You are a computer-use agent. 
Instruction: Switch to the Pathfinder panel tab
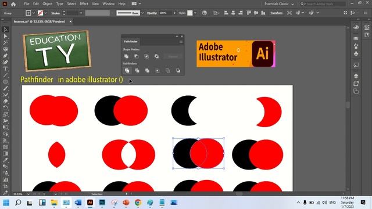pyautogui.click(x=130, y=42)
